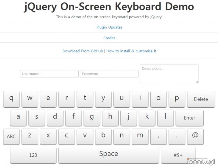The image size is (218, 168).
Task: Tap the comma key
Action: pos(159,137)
